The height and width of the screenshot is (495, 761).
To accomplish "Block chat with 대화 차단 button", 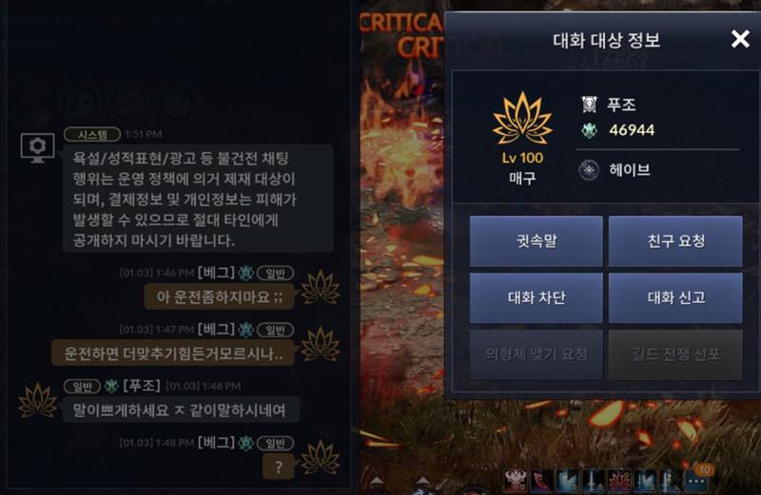I will tap(537, 297).
